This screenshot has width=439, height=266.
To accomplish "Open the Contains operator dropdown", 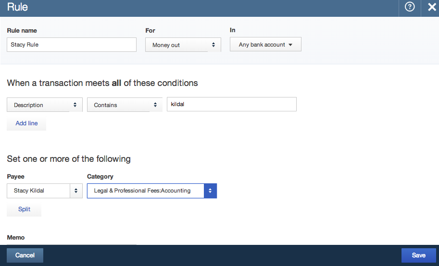I will point(125,105).
